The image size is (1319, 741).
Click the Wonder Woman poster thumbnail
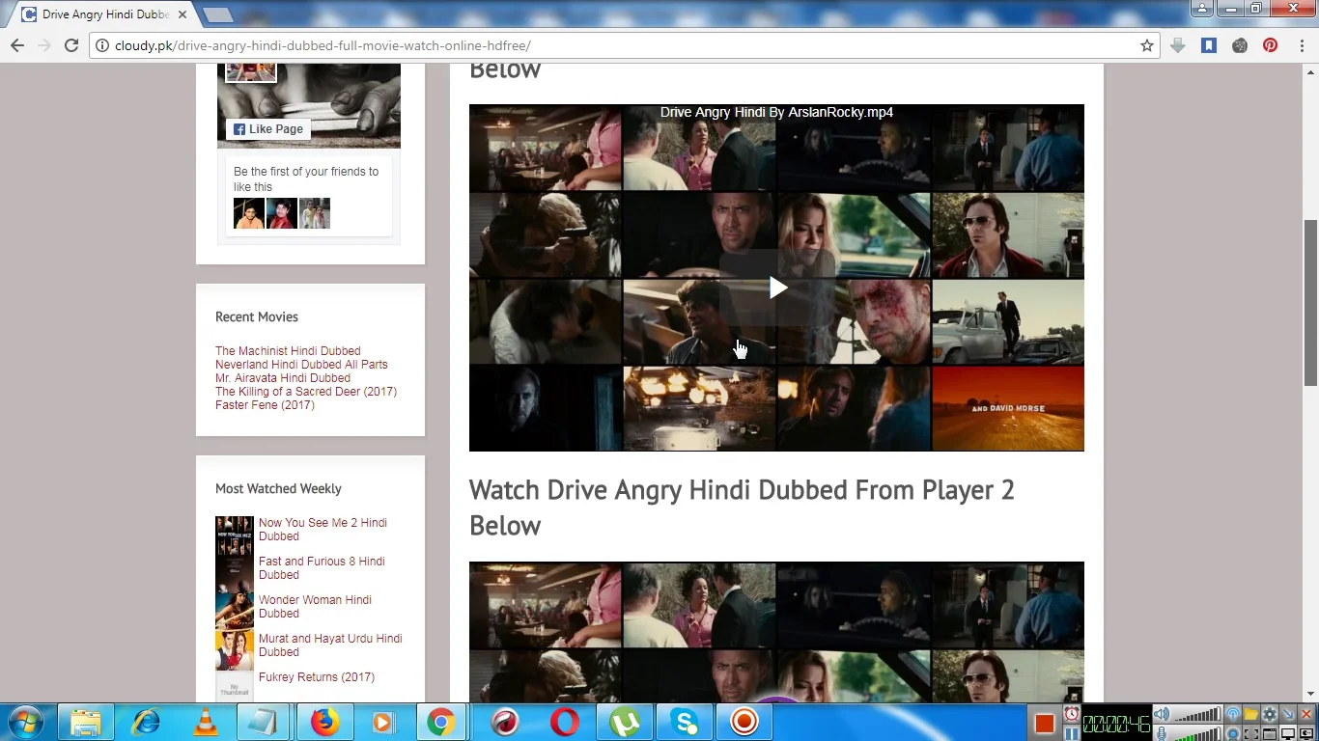point(235,613)
